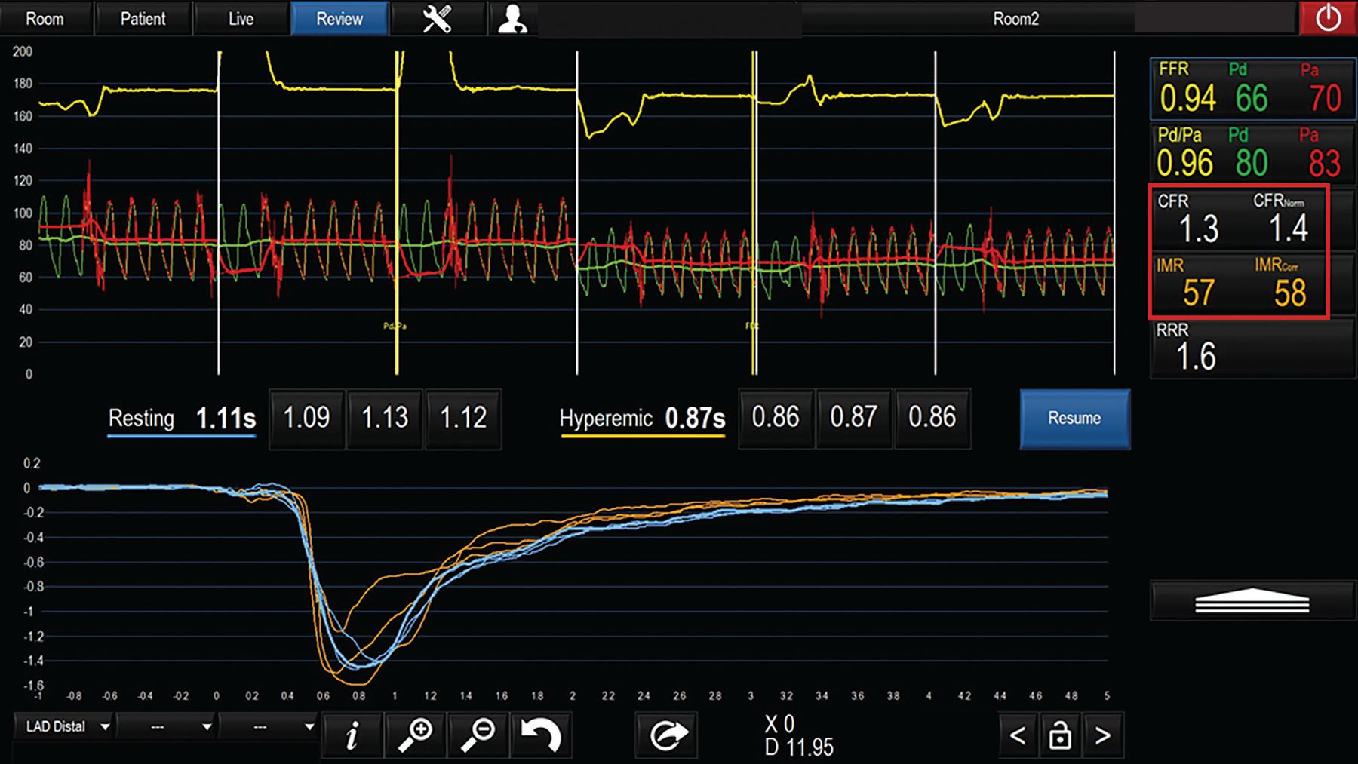Screen dimensions: 1358x764
Task: Click the yellow FFR timeline marker
Action: coord(754,213)
